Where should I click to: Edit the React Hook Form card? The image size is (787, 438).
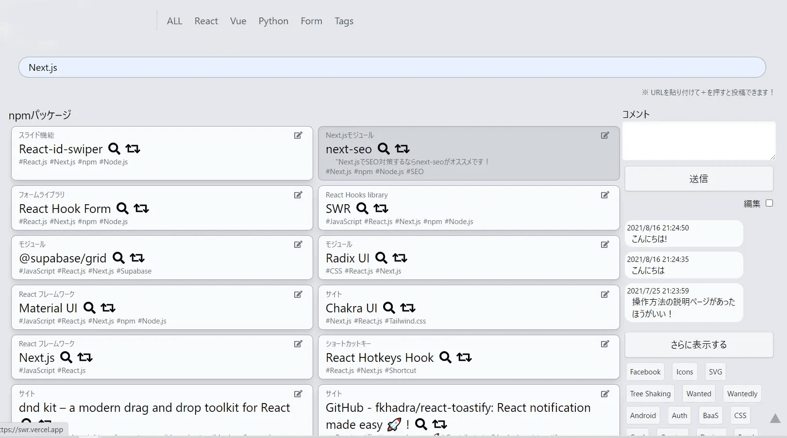click(x=298, y=195)
